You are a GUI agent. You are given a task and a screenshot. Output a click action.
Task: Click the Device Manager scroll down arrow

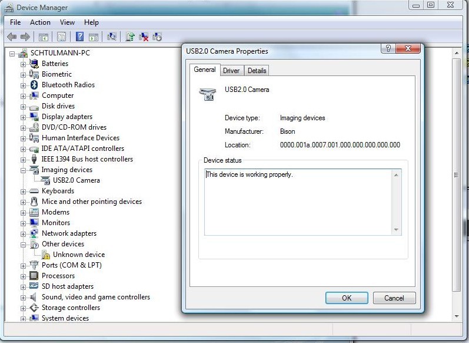point(457,316)
